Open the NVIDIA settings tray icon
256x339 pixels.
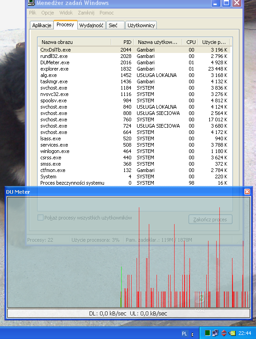[x=232, y=333]
